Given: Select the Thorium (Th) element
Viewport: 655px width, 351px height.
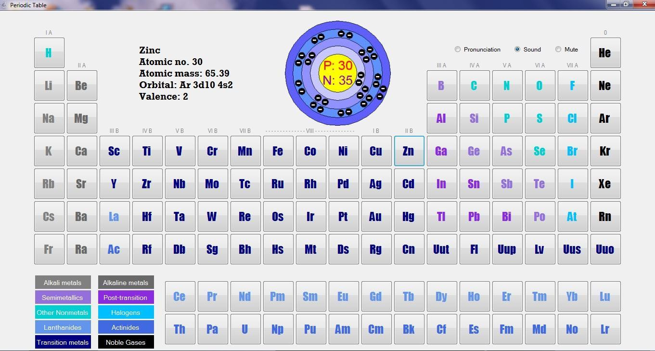Looking at the screenshot, I should (180, 329).
